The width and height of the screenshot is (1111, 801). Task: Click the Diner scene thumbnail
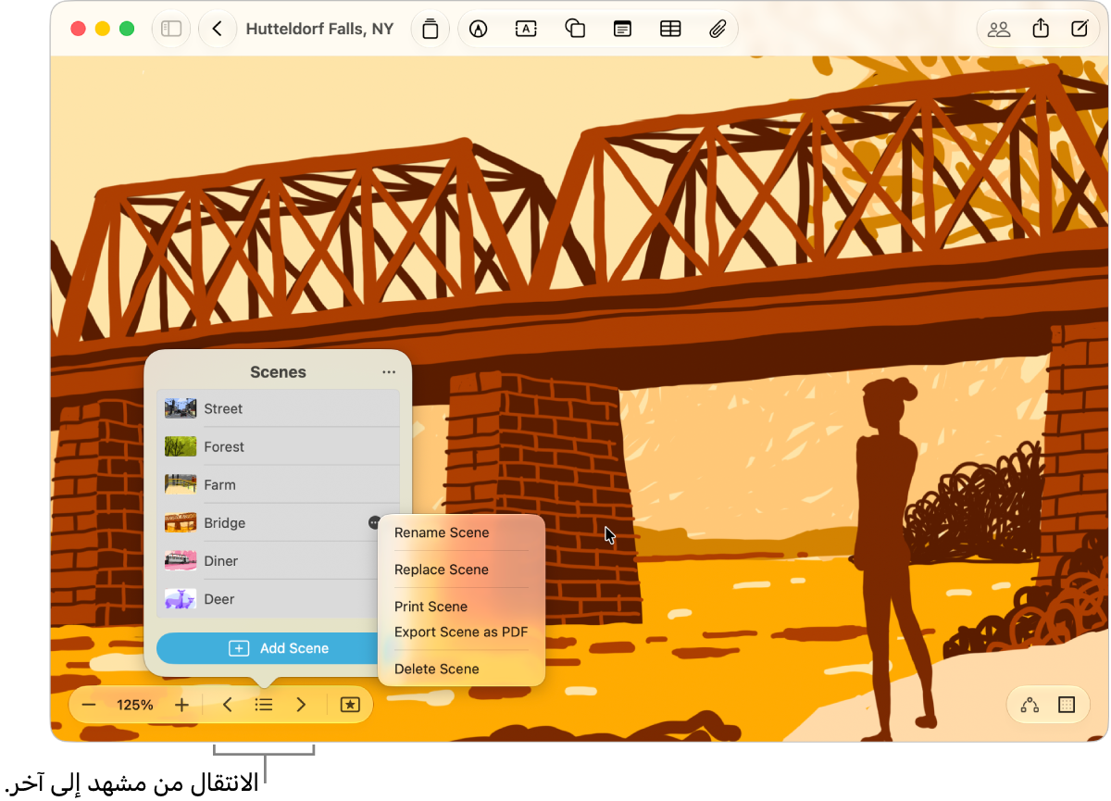tap(181, 560)
